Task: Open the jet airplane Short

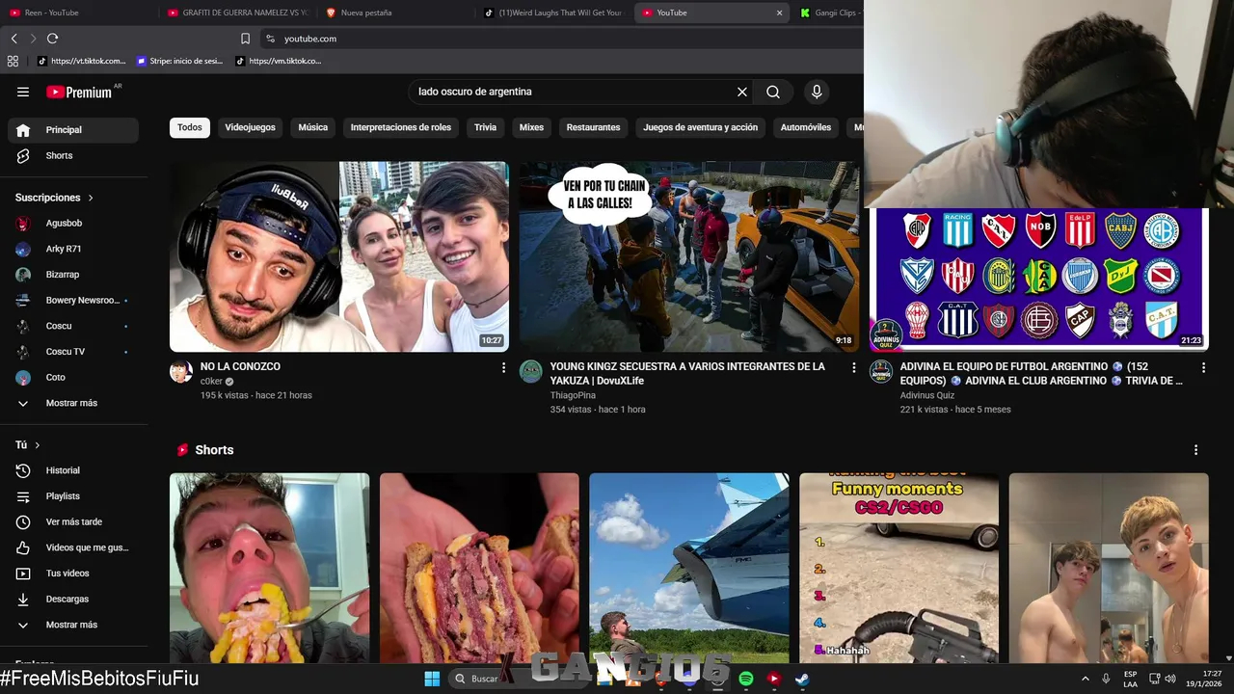Action: 689,568
